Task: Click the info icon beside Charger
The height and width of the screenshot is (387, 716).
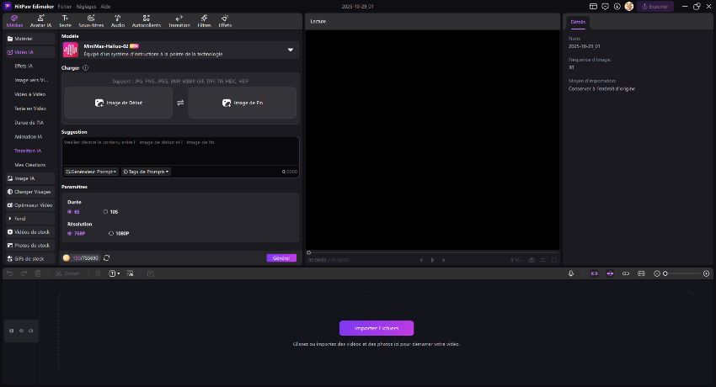Action: (x=85, y=68)
